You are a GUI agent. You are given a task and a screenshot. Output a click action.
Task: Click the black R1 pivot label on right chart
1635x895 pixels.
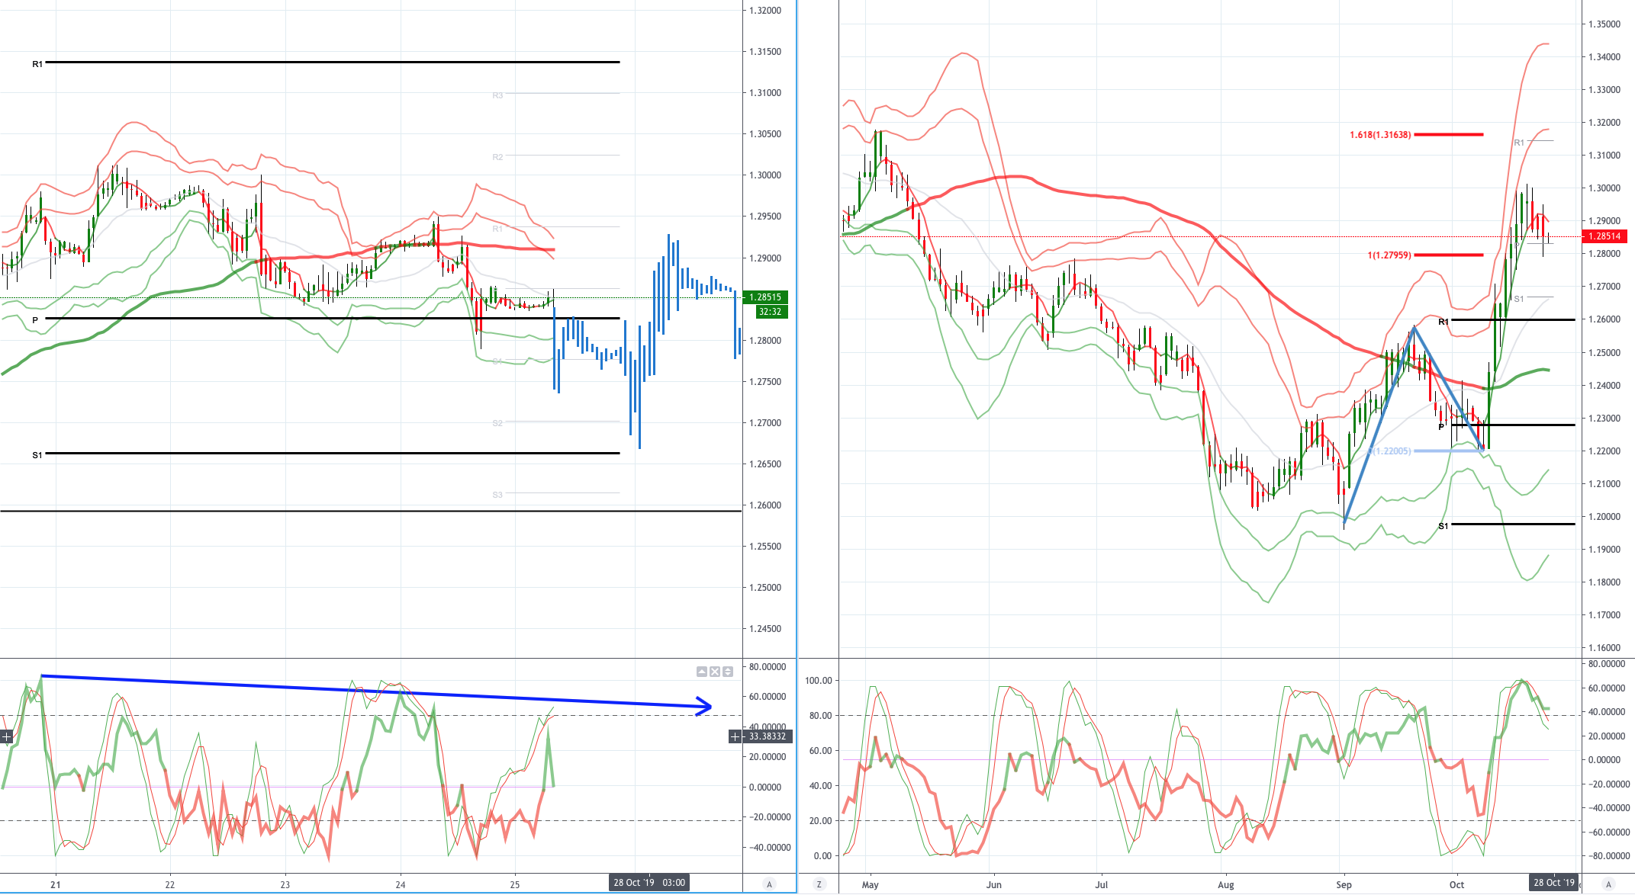coord(1443,322)
